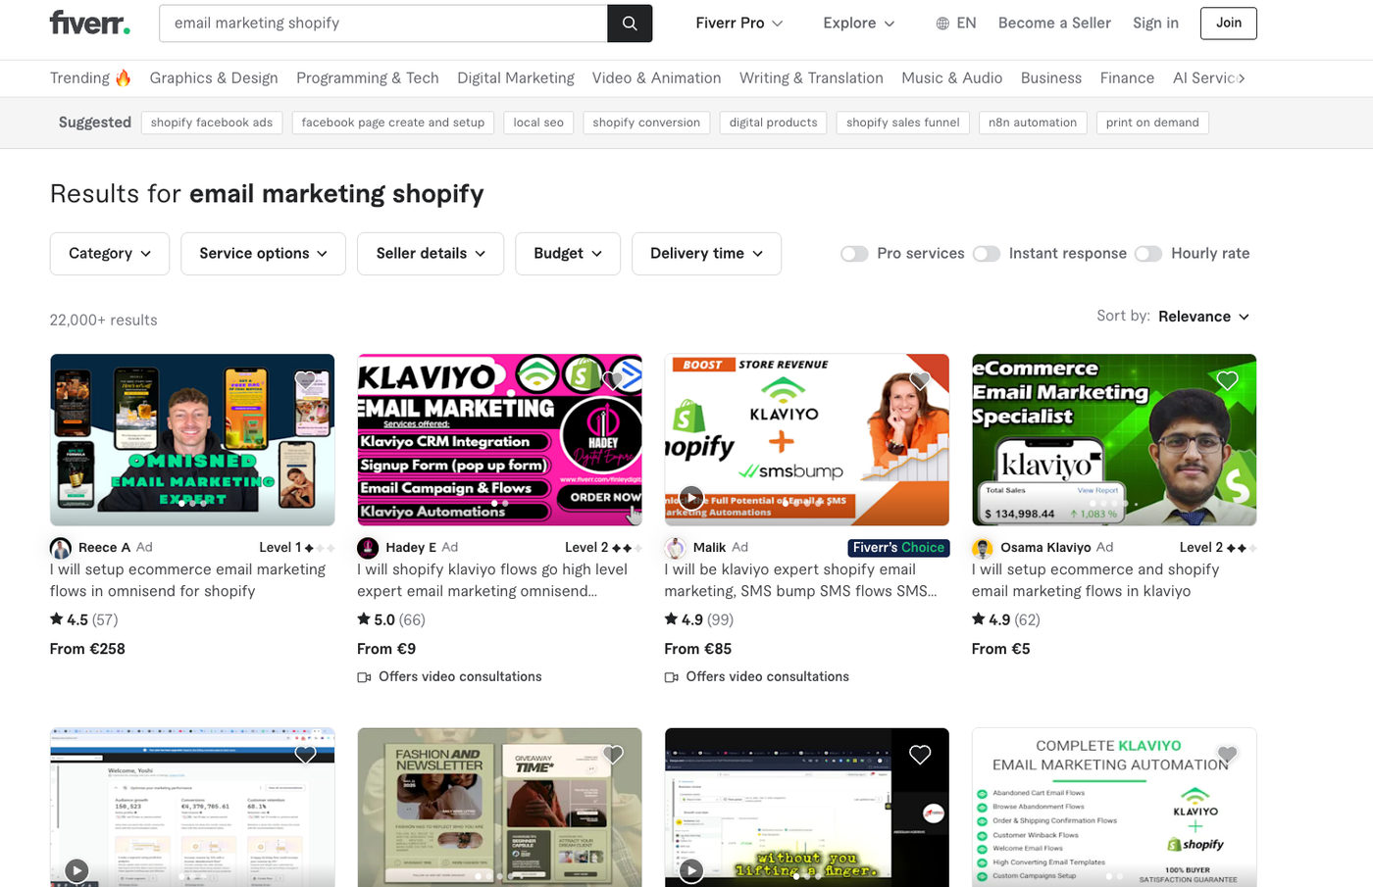Heart the dashboard video gig in second row
Viewport: 1373px width, 887px height.
[305, 755]
